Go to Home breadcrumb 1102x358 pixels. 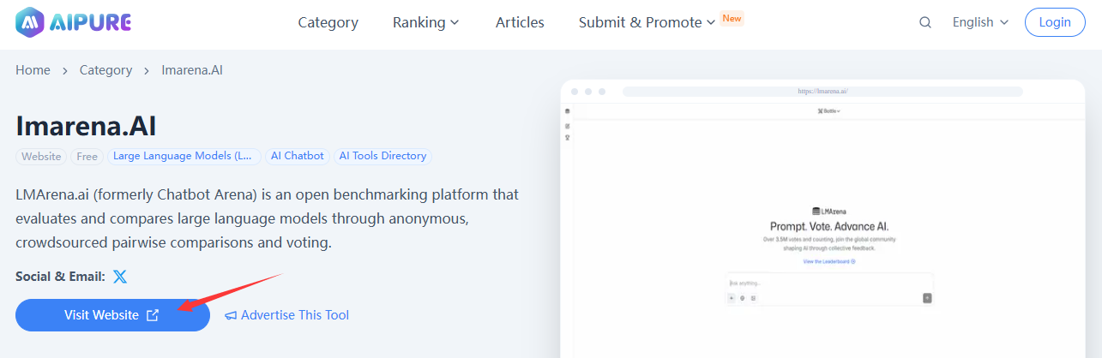click(x=33, y=70)
